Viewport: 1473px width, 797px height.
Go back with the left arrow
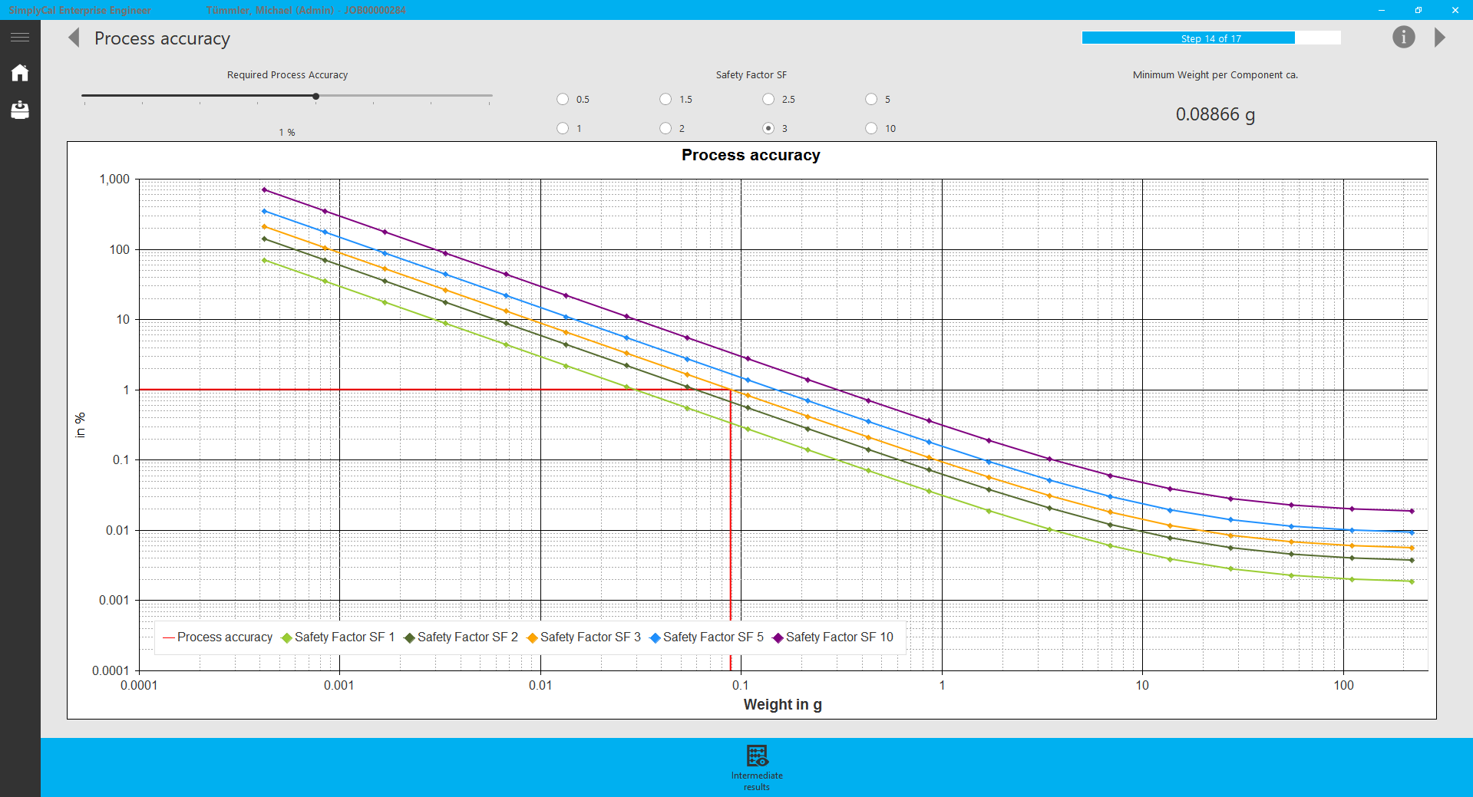[x=74, y=38]
